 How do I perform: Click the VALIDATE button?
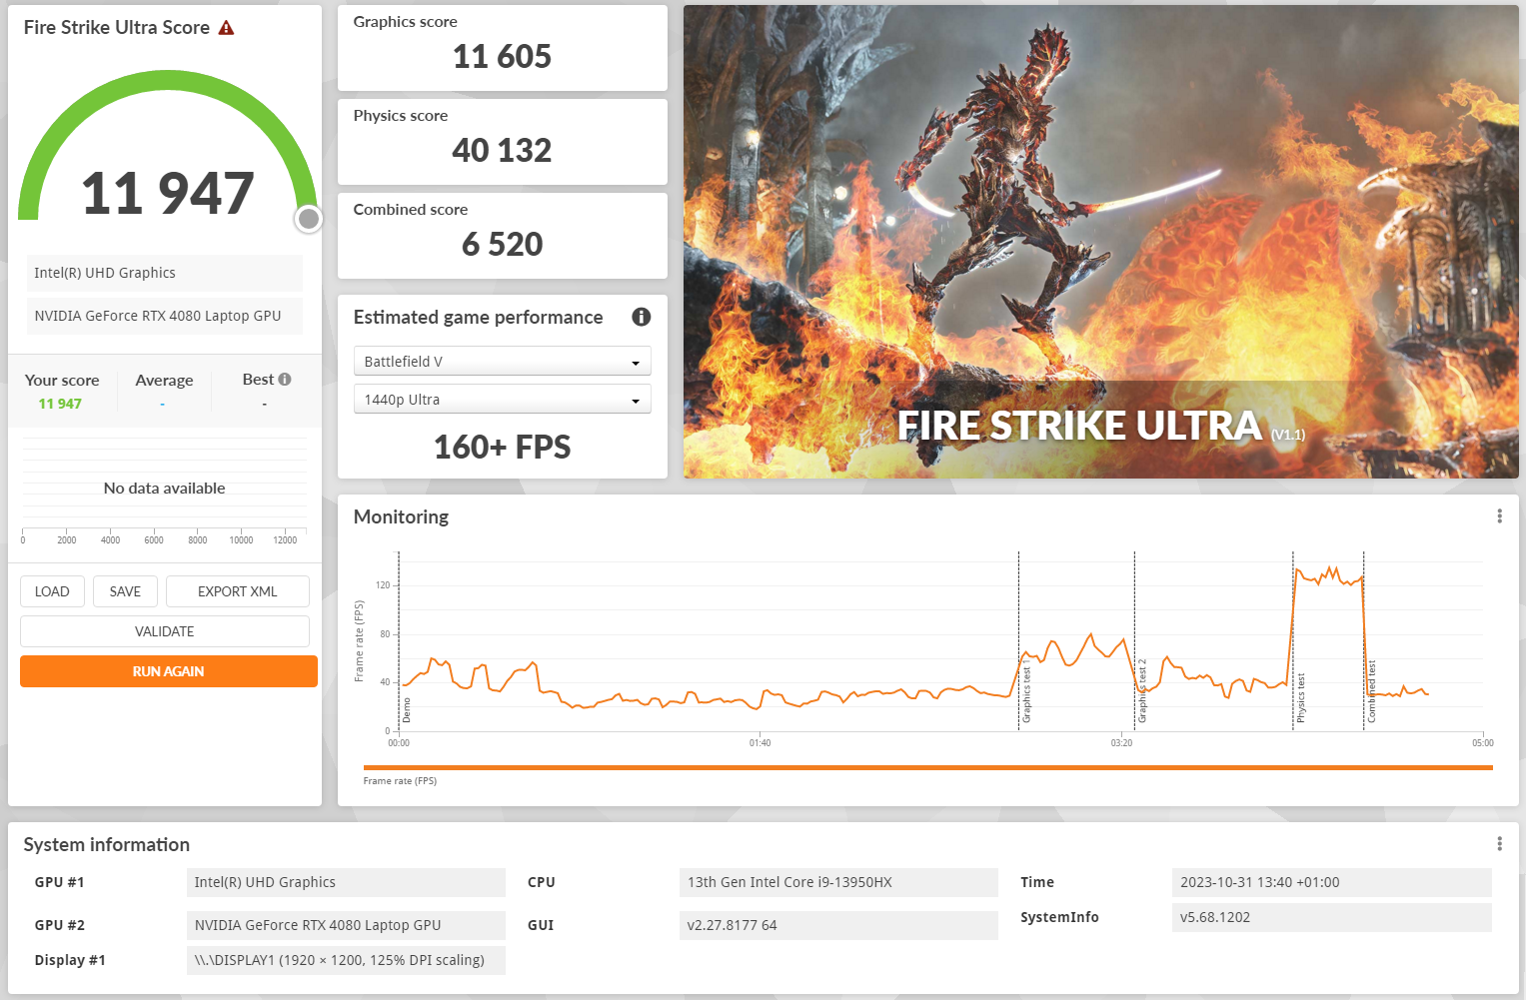point(164,630)
